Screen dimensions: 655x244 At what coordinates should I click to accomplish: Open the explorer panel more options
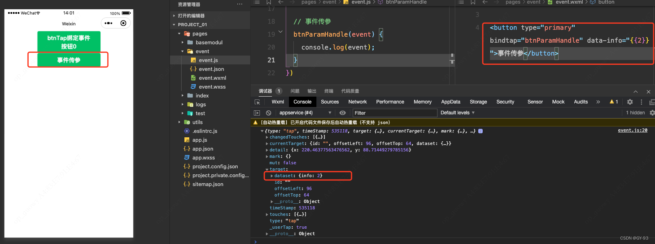tap(240, 4)
